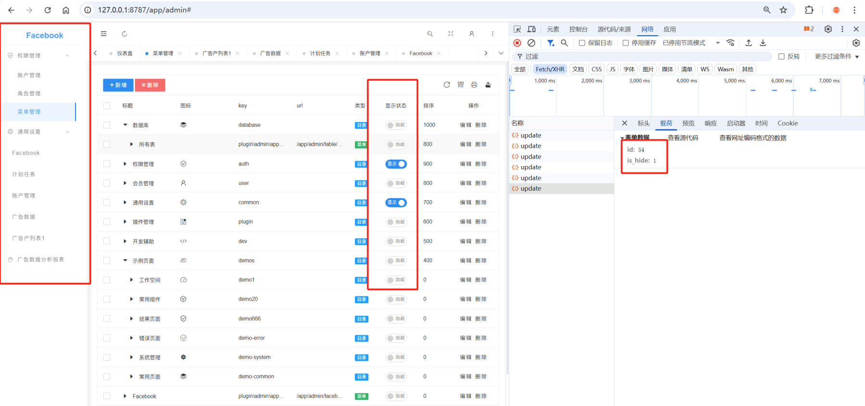
Task: Select the checkbox for the 数据库 row
Action: click(107, 125)
